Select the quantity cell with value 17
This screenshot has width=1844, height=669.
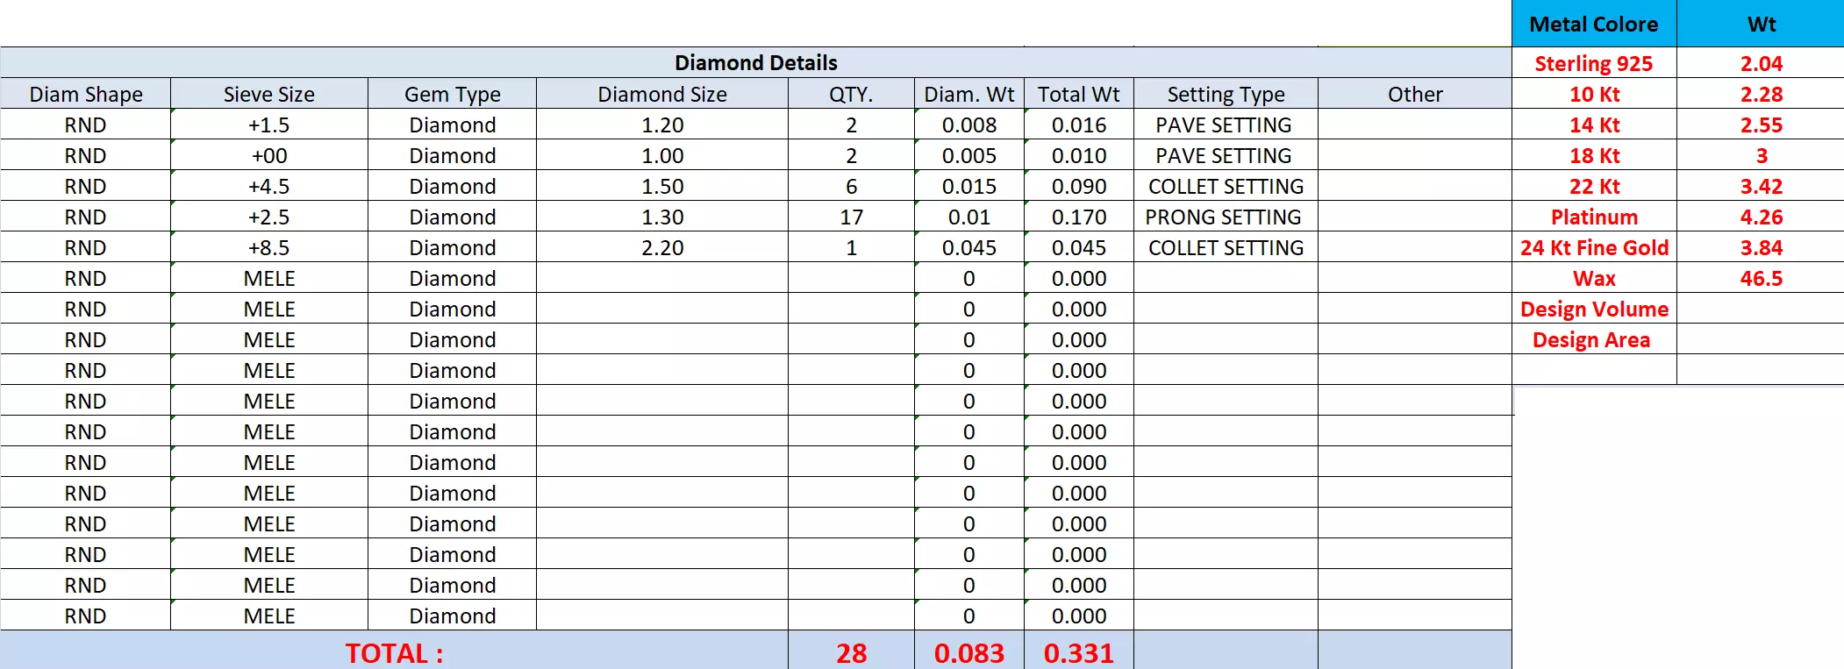(x=851, y=217)
